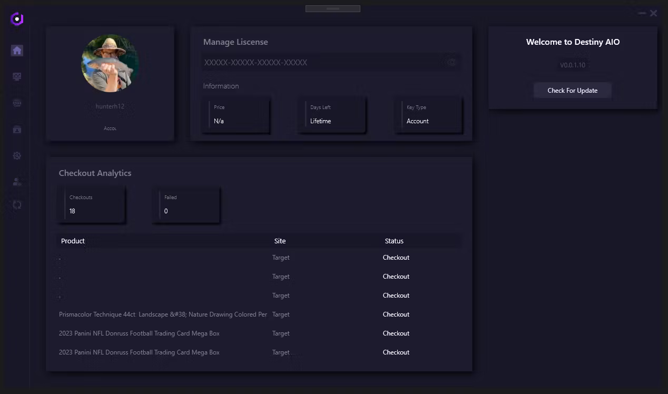Screen dimensions: 668x394
Task: Click the Status column header
Action: tap(394, 241)
